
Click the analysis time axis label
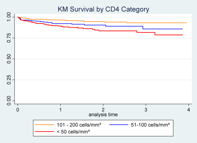pyautogui.click(x=103, y=114)
